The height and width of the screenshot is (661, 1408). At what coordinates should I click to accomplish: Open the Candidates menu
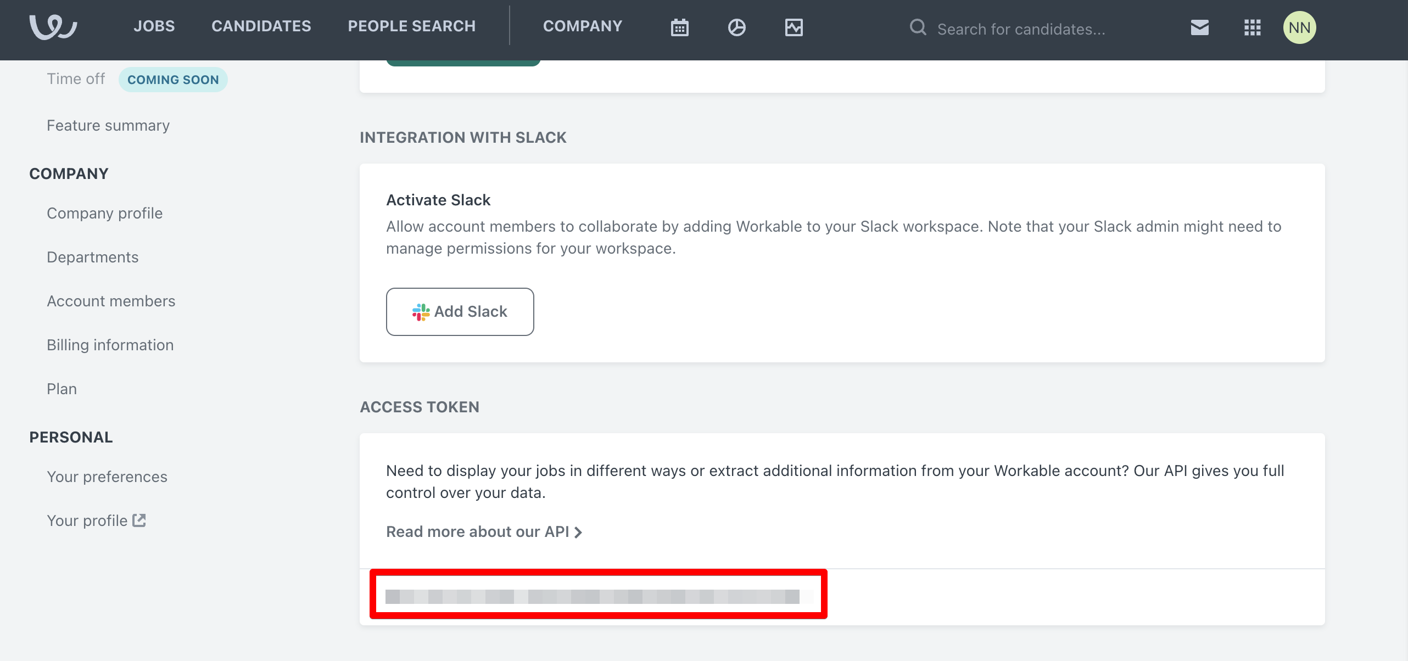click(261, 26)
